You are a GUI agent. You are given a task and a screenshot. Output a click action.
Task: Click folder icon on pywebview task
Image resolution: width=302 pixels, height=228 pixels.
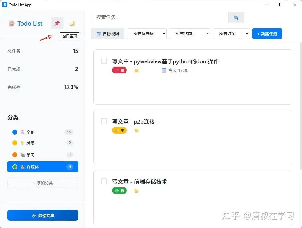tap(137, 70)
